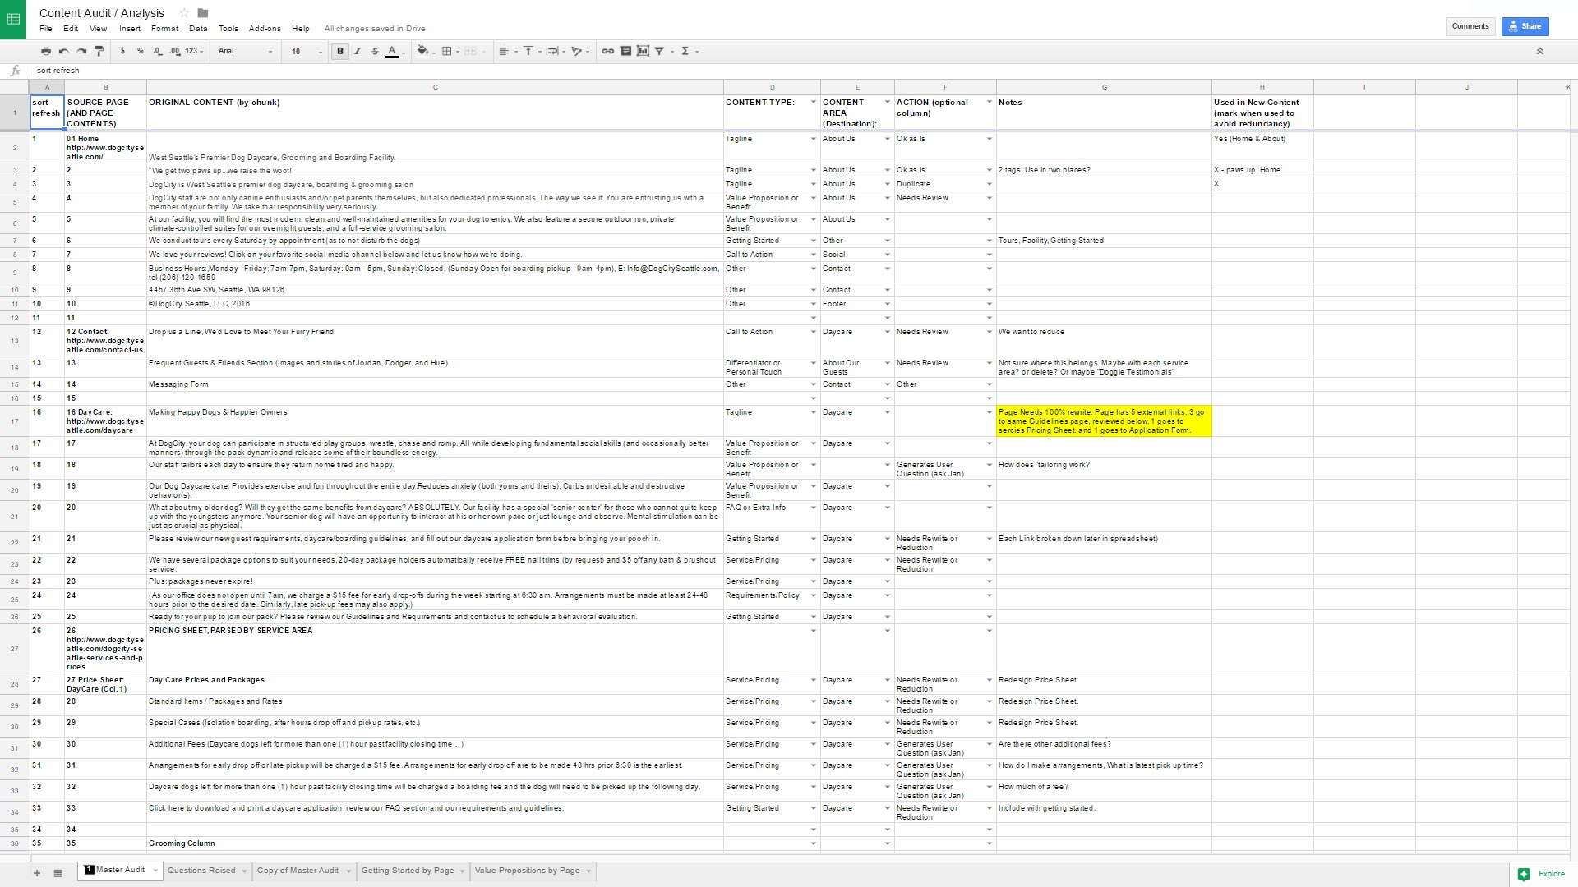Format as currency with dollar icon
The image size is (1578, 887).
click(x=122, y=51)
